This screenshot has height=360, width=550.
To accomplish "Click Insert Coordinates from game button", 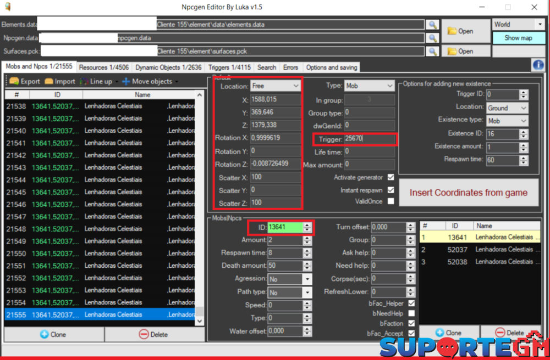I will coord(468,193).
